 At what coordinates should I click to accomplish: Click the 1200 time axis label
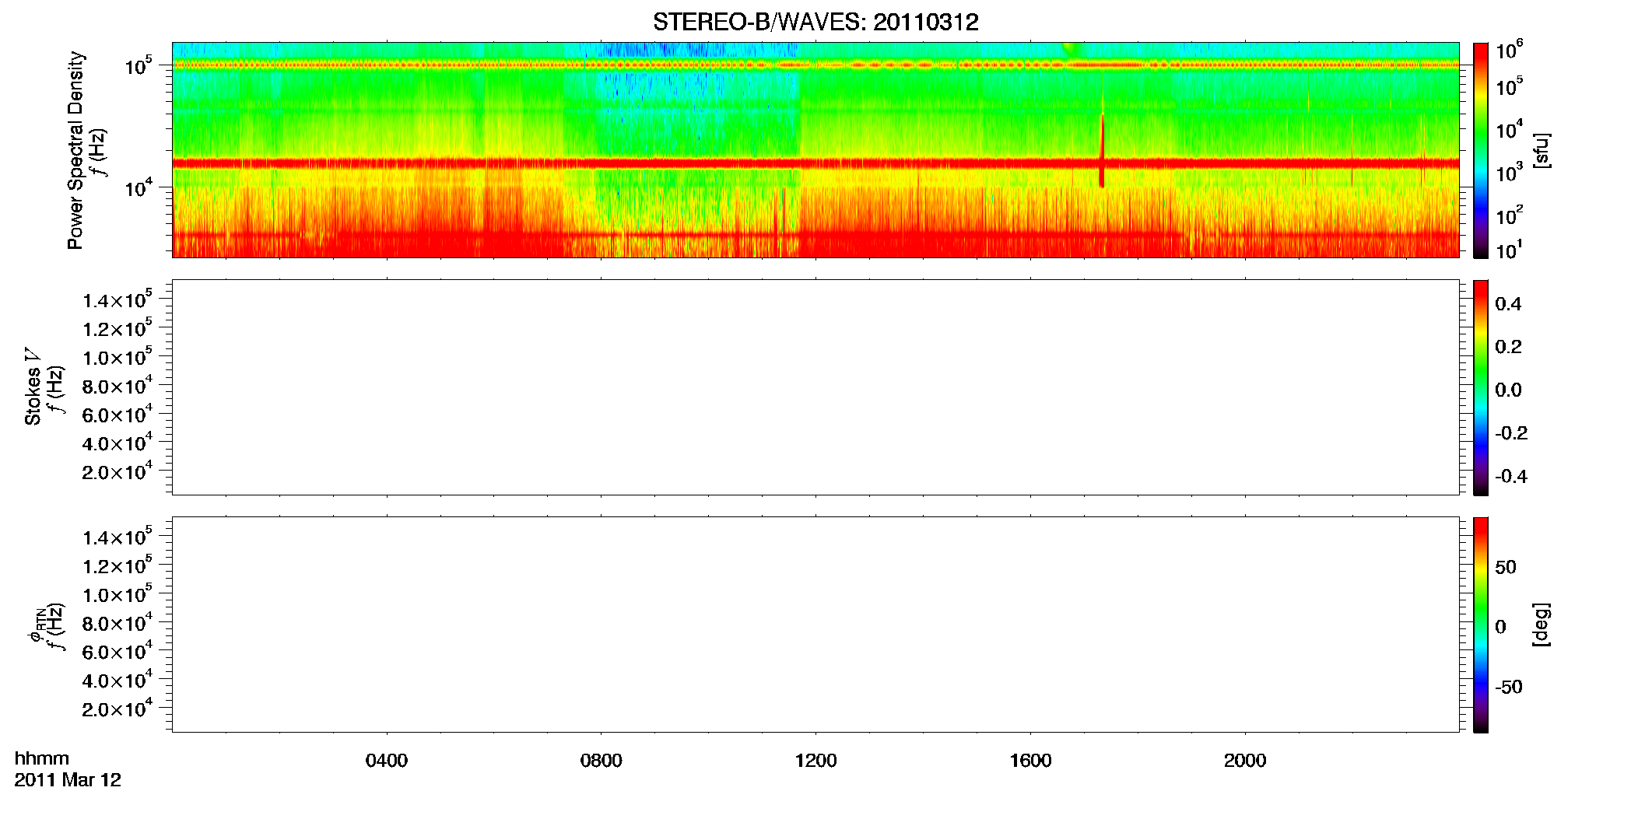click(816, 761)
